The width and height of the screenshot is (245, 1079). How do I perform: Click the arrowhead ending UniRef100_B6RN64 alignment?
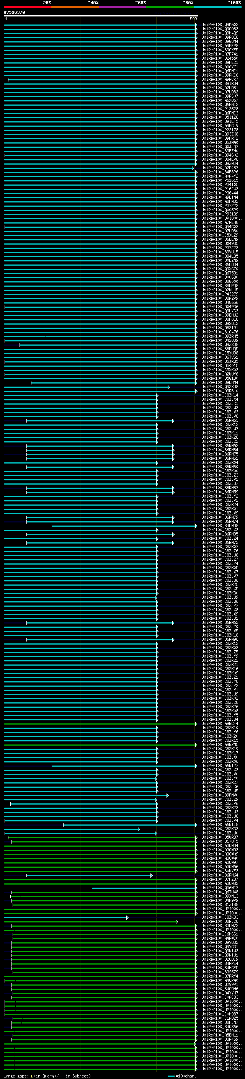(x=152, y=875)
